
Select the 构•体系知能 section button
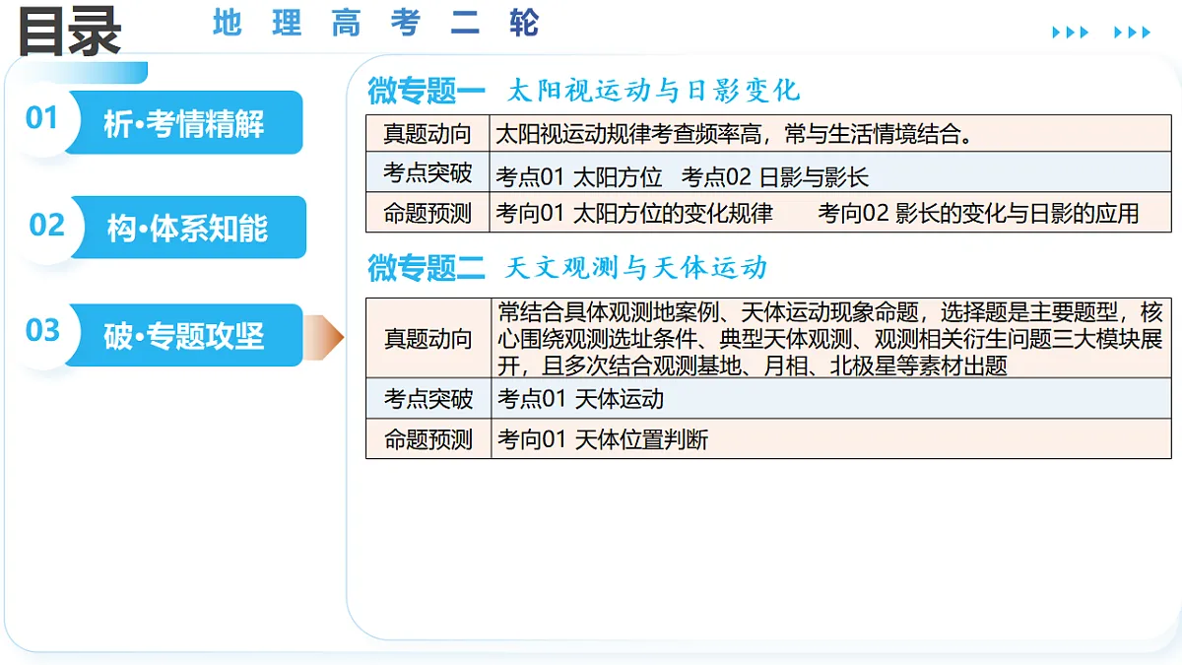coord(187,228)
